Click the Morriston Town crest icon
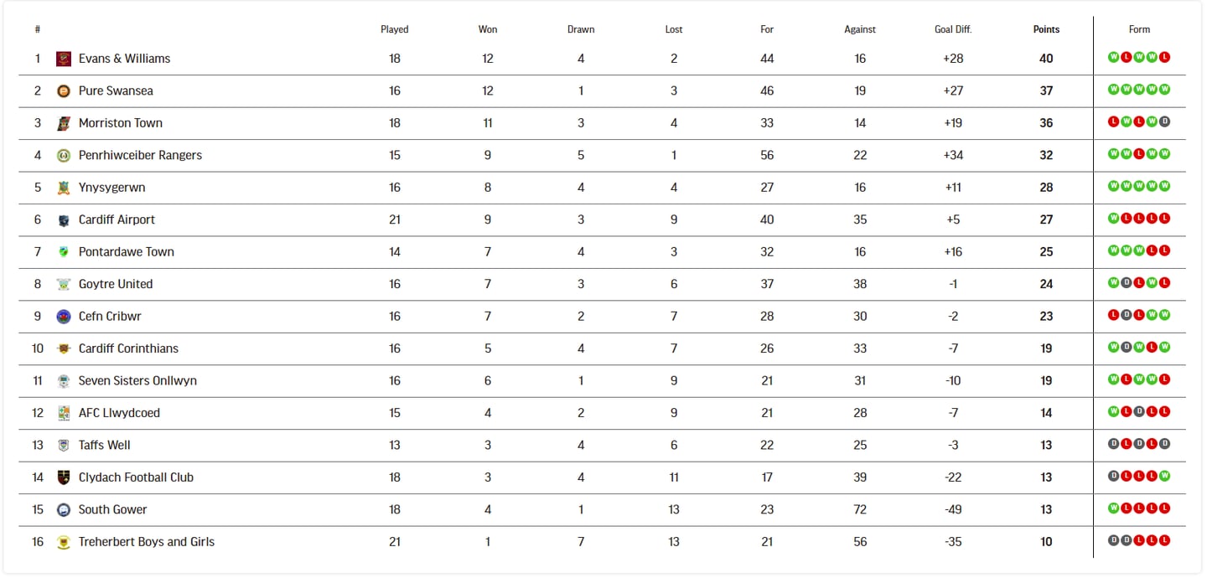The width and height of the screenshot is (1207, 578). coord(64,123)
